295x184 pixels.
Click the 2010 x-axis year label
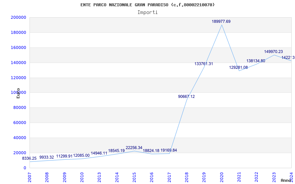click(82, 177)
